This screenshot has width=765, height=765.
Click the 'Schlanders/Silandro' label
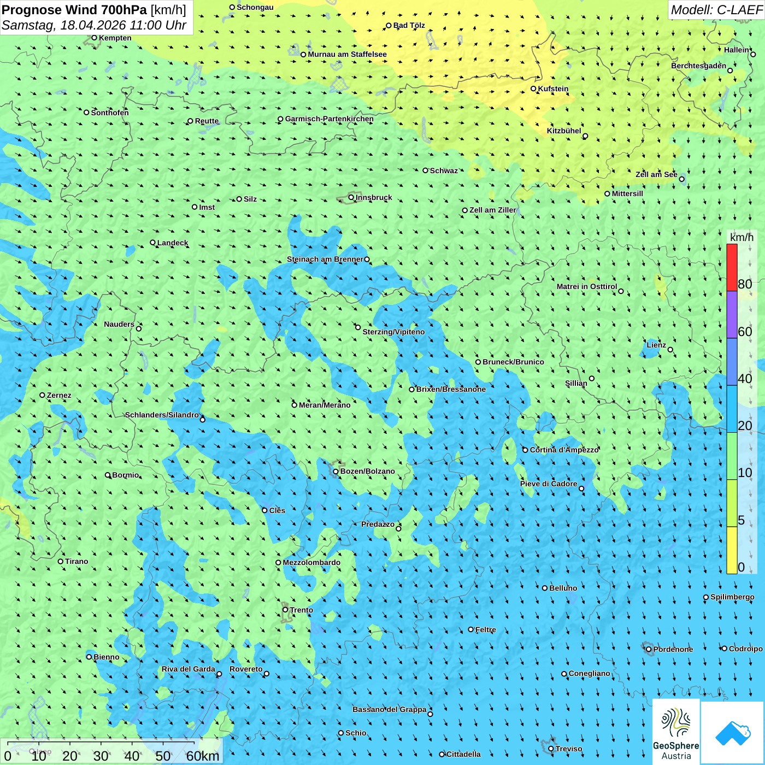pyautogui.click(x=162, y=415)
